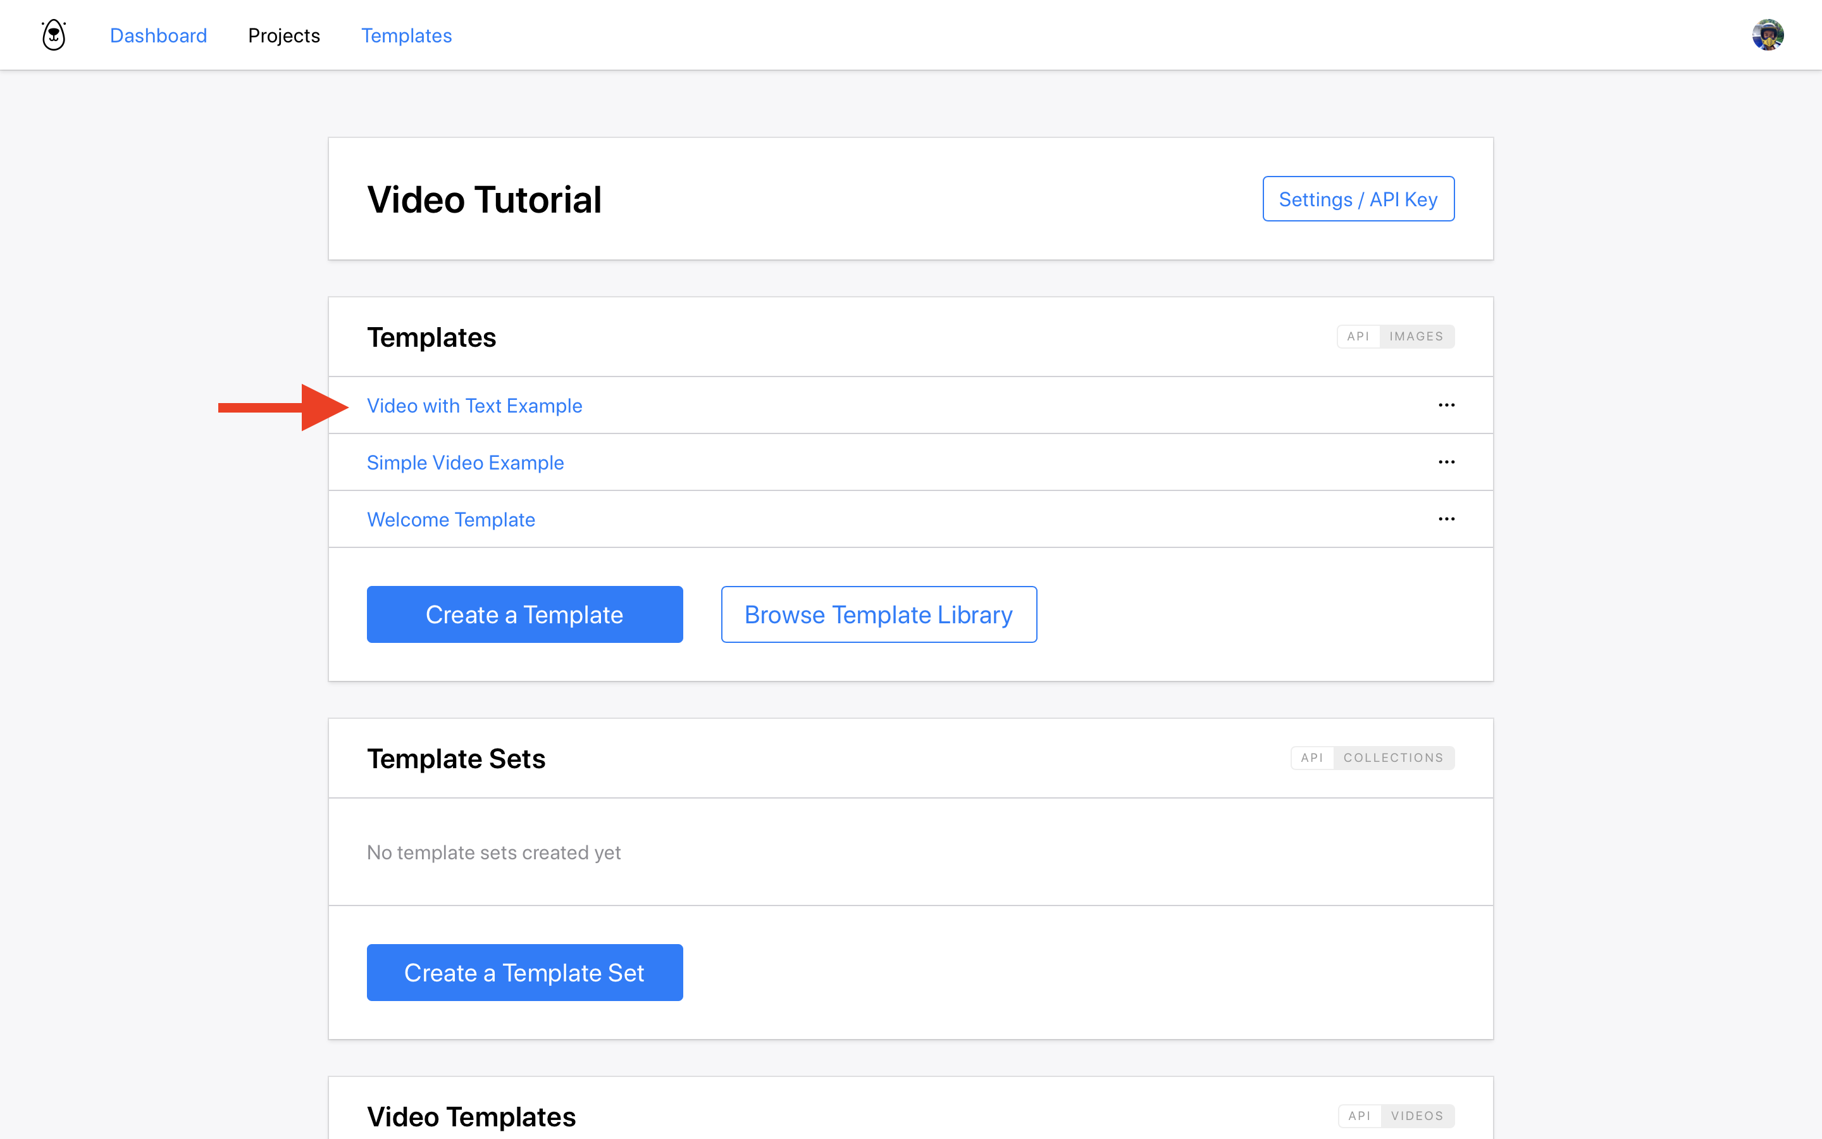This screenshot has height=1139, width=1822.
Task: Open the Simple Video Example template
Action: (464, 463)
